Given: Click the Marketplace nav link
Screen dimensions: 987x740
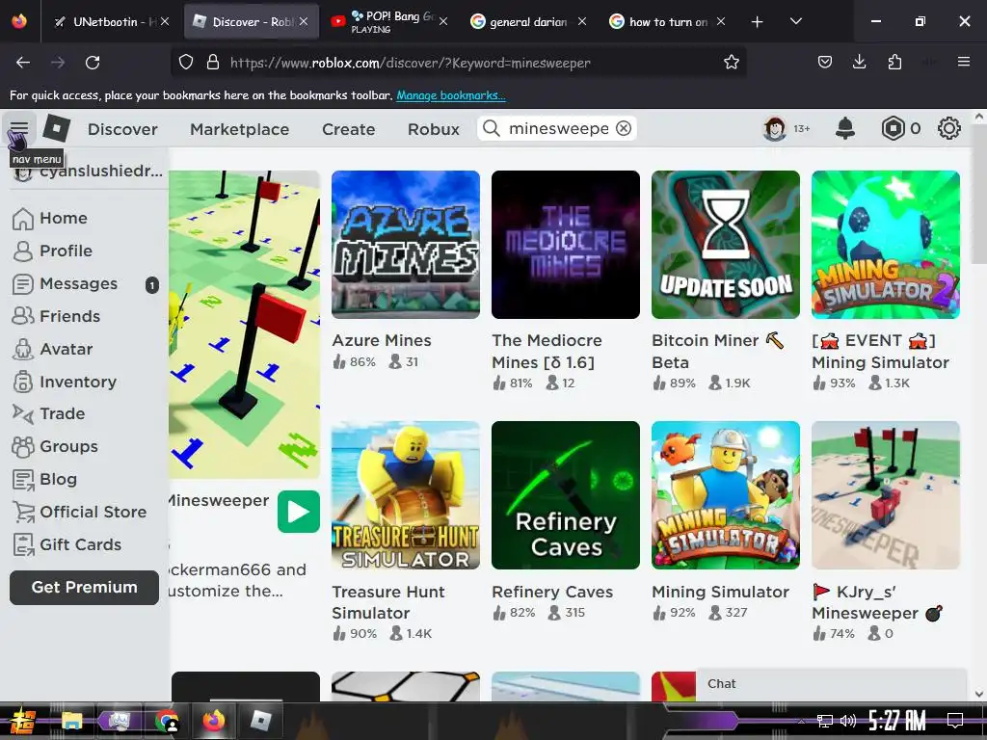Looking at the screenshot, I should [240, 129].
